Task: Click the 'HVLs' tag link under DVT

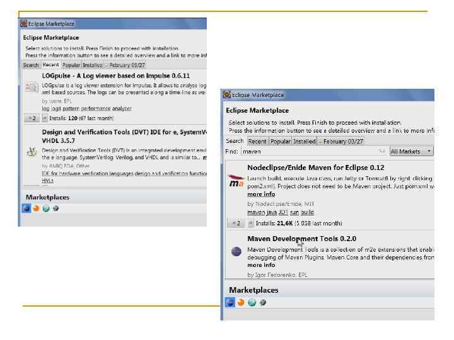Action: coord(47,180)
